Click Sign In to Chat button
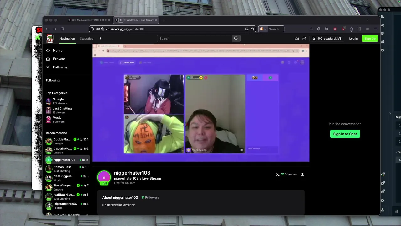401x226 pixels. pos(345,134)
